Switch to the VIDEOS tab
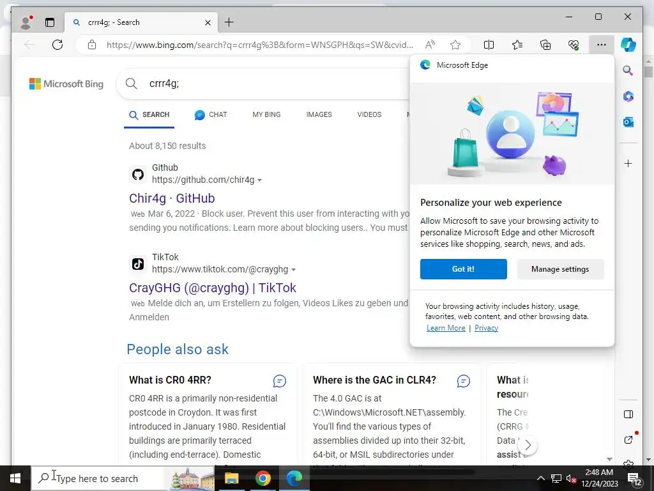The height and width of the screenshot is (491, 654). [369, 115]
